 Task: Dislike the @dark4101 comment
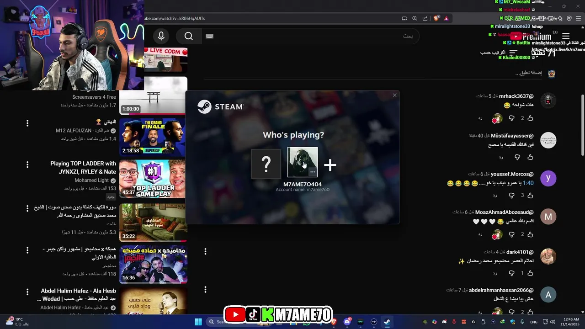click(511, 273)
